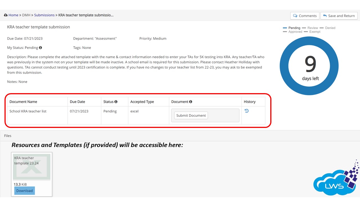The image size is (360, 202).
Task: Click the Excel file icon thumbnail
Action: [x=31, y=167]
